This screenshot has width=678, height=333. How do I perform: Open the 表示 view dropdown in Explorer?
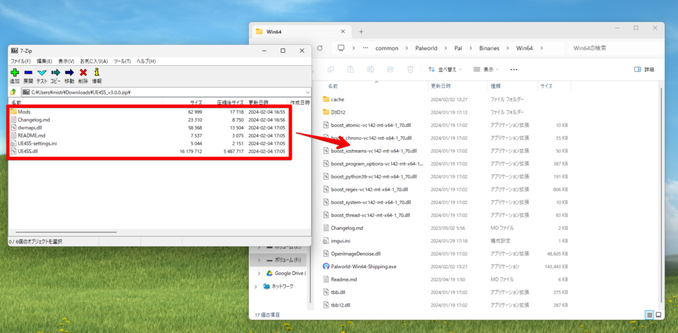(487, 69)
